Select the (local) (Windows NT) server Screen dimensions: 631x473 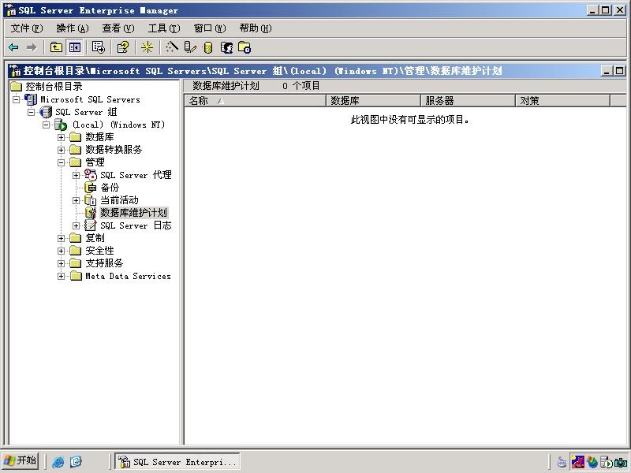pos(118,125)
